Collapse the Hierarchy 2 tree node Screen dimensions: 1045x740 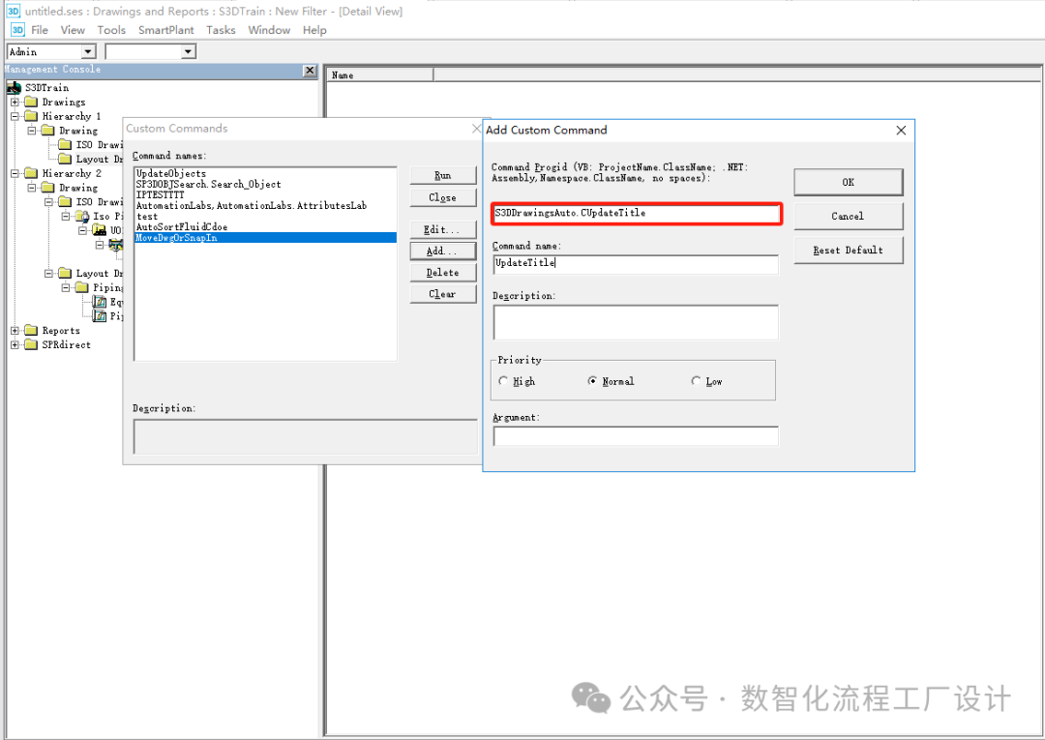point(15,173)
